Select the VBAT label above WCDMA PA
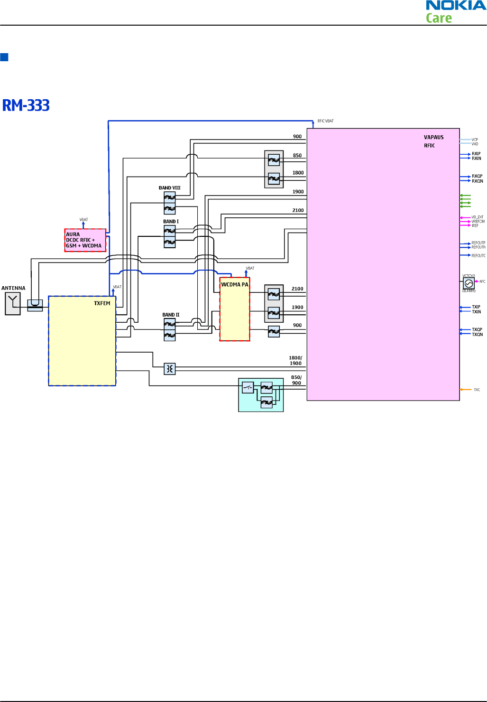 [250, 268]
